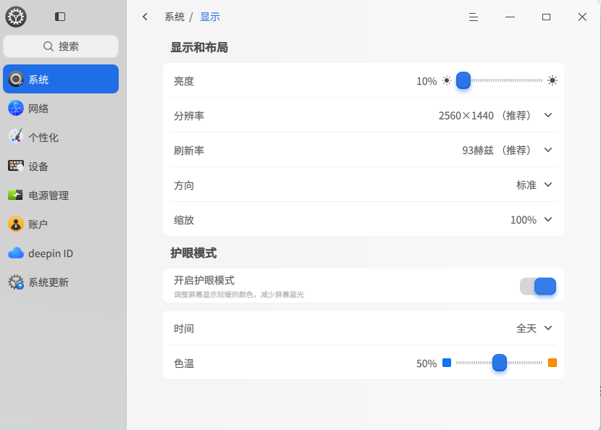Click the 护眼模式 section heading

point(193,253)
